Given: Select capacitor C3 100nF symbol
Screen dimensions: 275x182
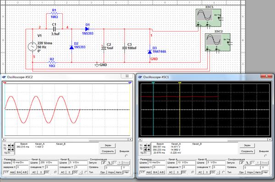Looking at the screenshot, I should 125,48.
